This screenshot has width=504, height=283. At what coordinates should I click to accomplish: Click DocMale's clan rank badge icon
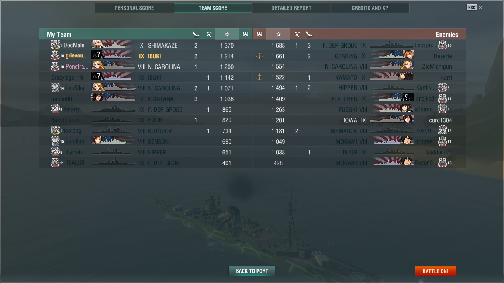(x=55, y=45)
